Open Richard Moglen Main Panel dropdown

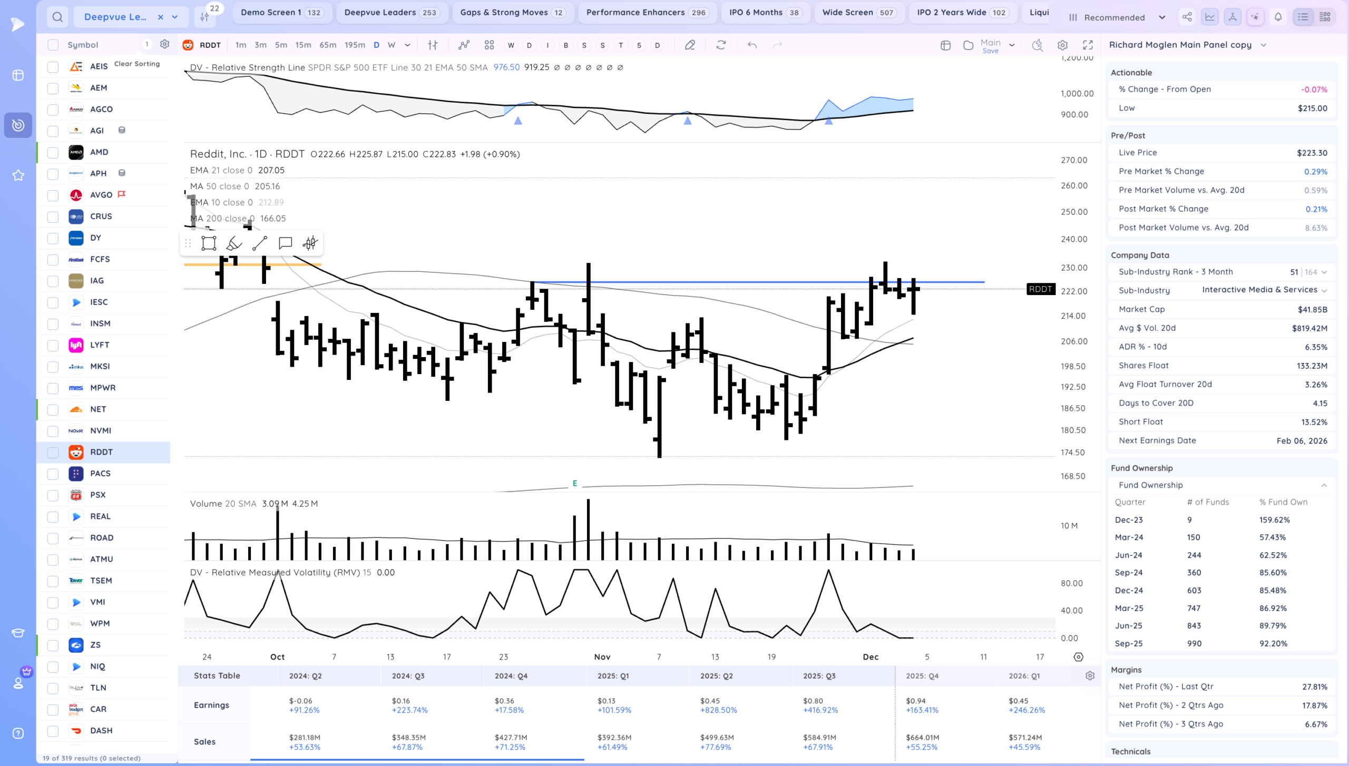click(1263, 45)
